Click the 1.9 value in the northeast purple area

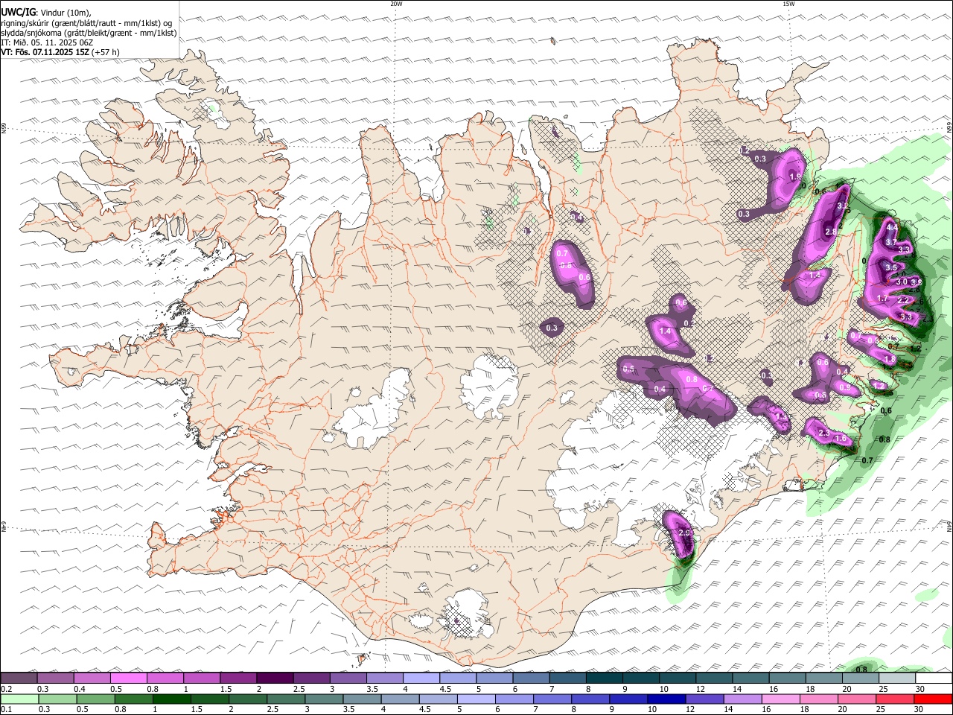pyautogui.click(x=795, y=177)
